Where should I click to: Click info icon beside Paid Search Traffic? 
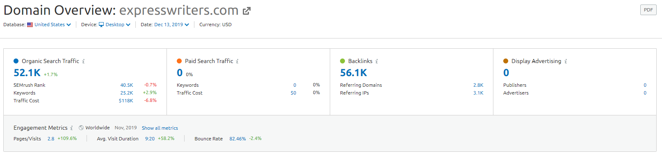click(237, 61)
